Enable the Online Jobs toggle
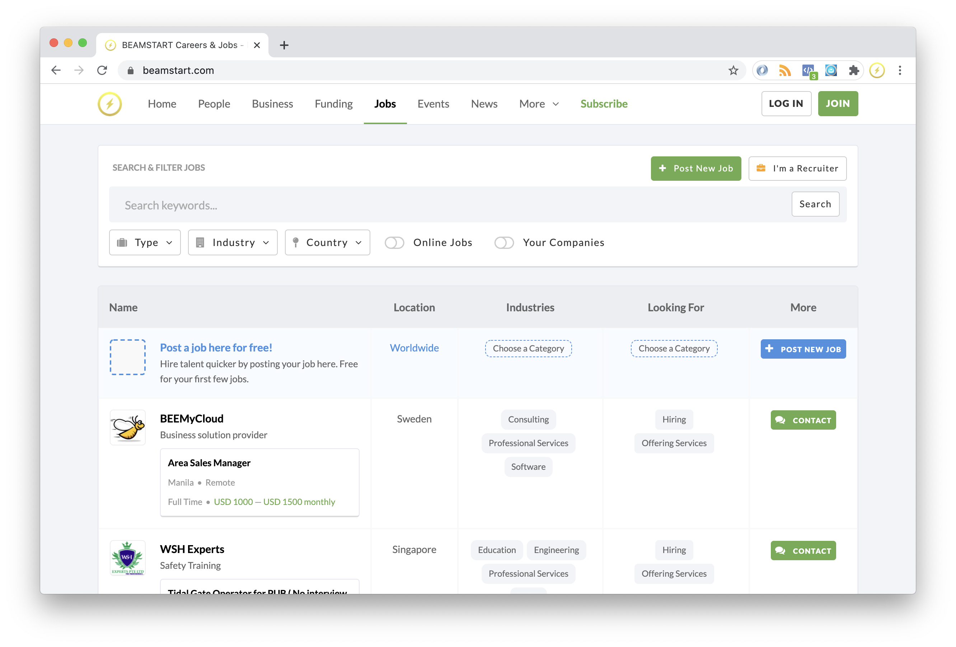The height and width of the screenshot is (647, 956). [394, 242]
